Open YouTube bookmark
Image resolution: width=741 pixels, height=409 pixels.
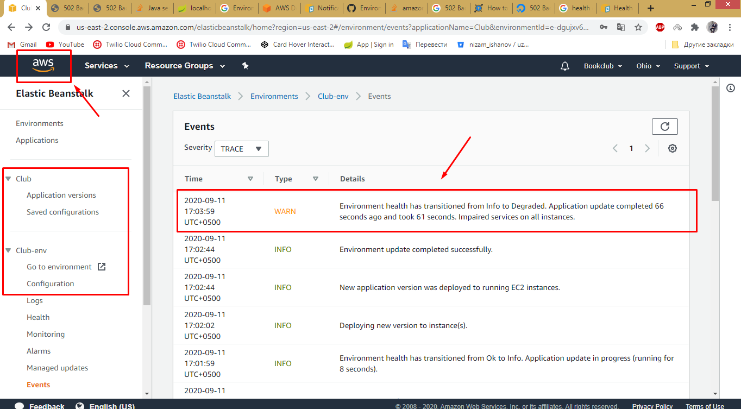tap(65, 45)
